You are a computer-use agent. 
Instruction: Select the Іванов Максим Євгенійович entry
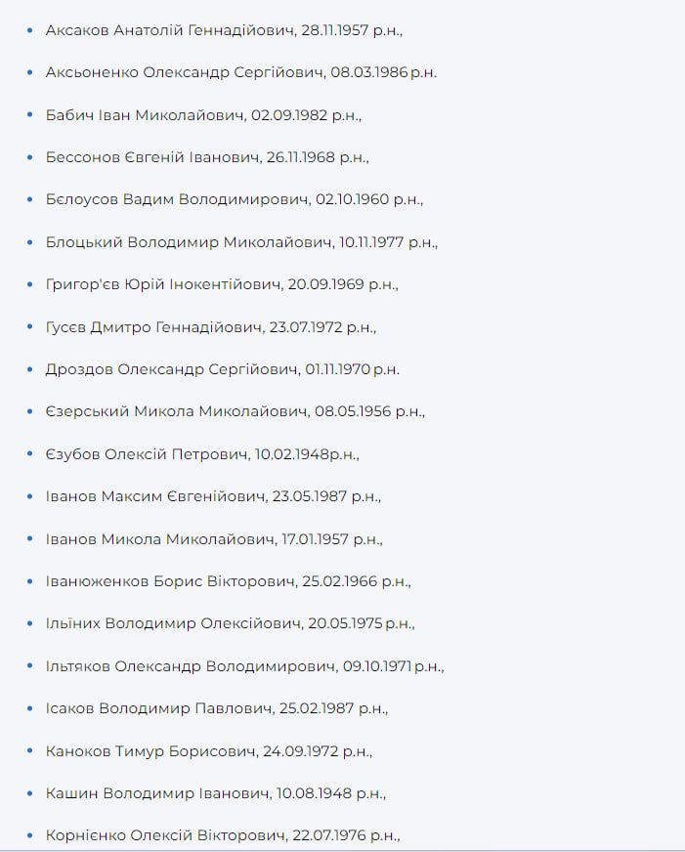[213, 496]
